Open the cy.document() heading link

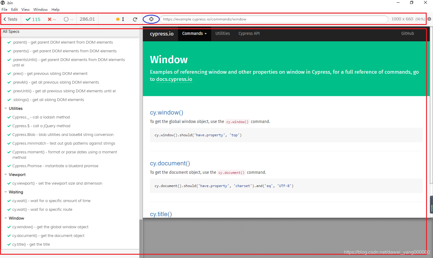(x=170, y=163)
